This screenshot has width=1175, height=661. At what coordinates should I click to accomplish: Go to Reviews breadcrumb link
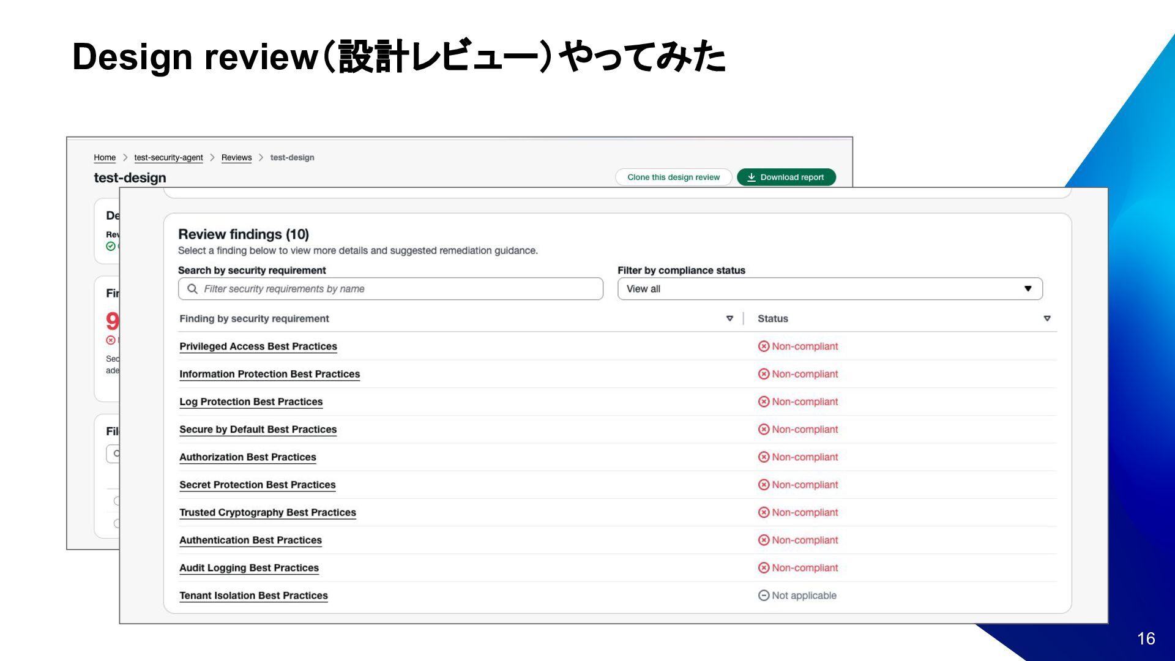click(236, 157)
